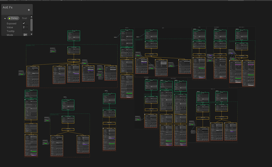272x167 pixels.
Task: Open the Mode dropdown
Action: (25, 35)
